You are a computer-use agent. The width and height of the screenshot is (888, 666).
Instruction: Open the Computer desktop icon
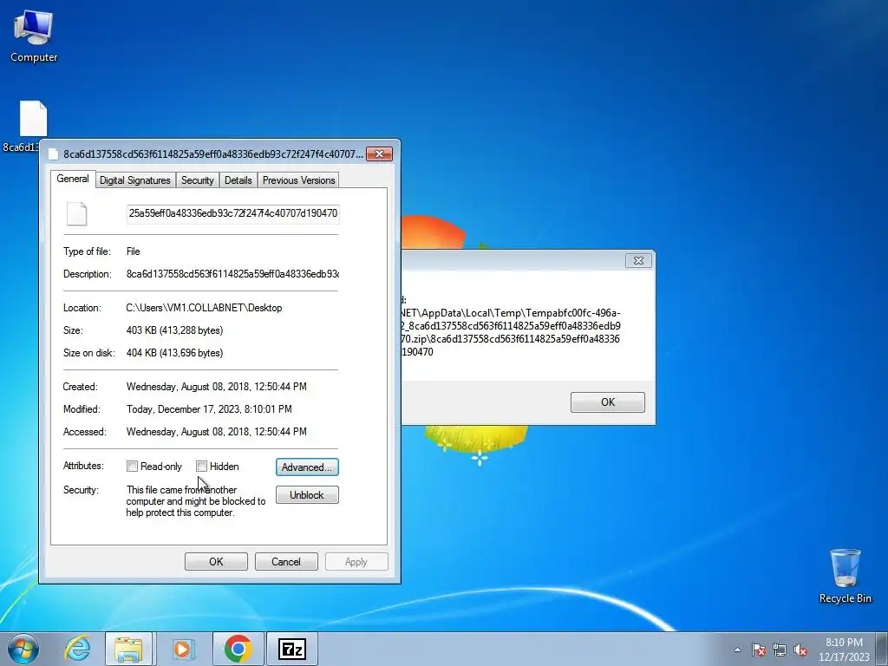(x=34, y=36)
